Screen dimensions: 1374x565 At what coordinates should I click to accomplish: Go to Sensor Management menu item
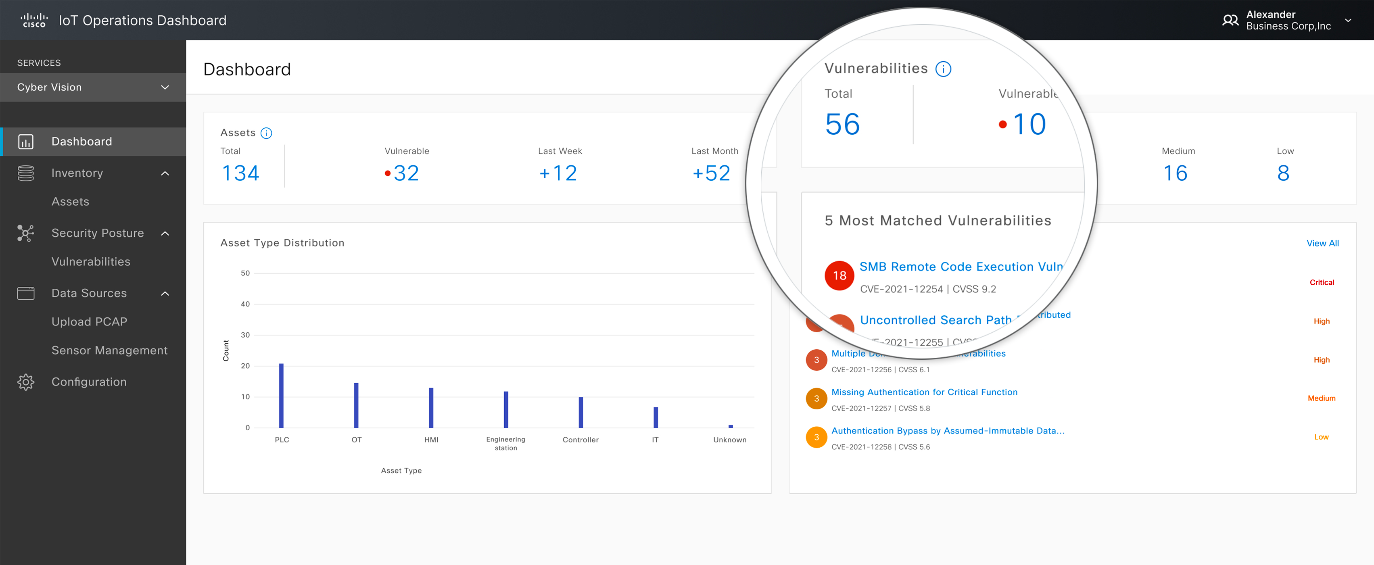(x=109, y=350)
